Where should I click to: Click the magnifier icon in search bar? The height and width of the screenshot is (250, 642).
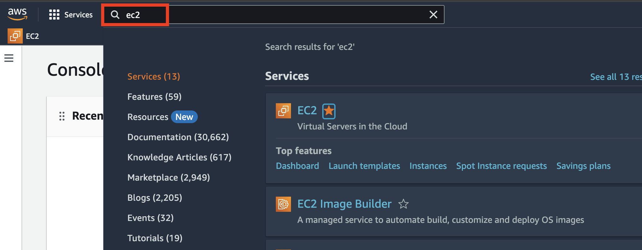(x=115, y=15)
